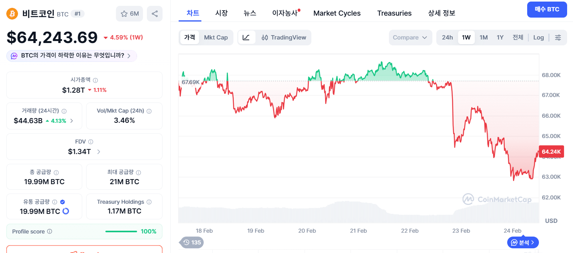Click the star watchlist icon
The height and width of the screenshot is (253, 573).
click(125, 14)
